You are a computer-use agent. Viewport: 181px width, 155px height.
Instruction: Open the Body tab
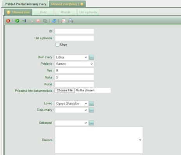click(43, 12)
